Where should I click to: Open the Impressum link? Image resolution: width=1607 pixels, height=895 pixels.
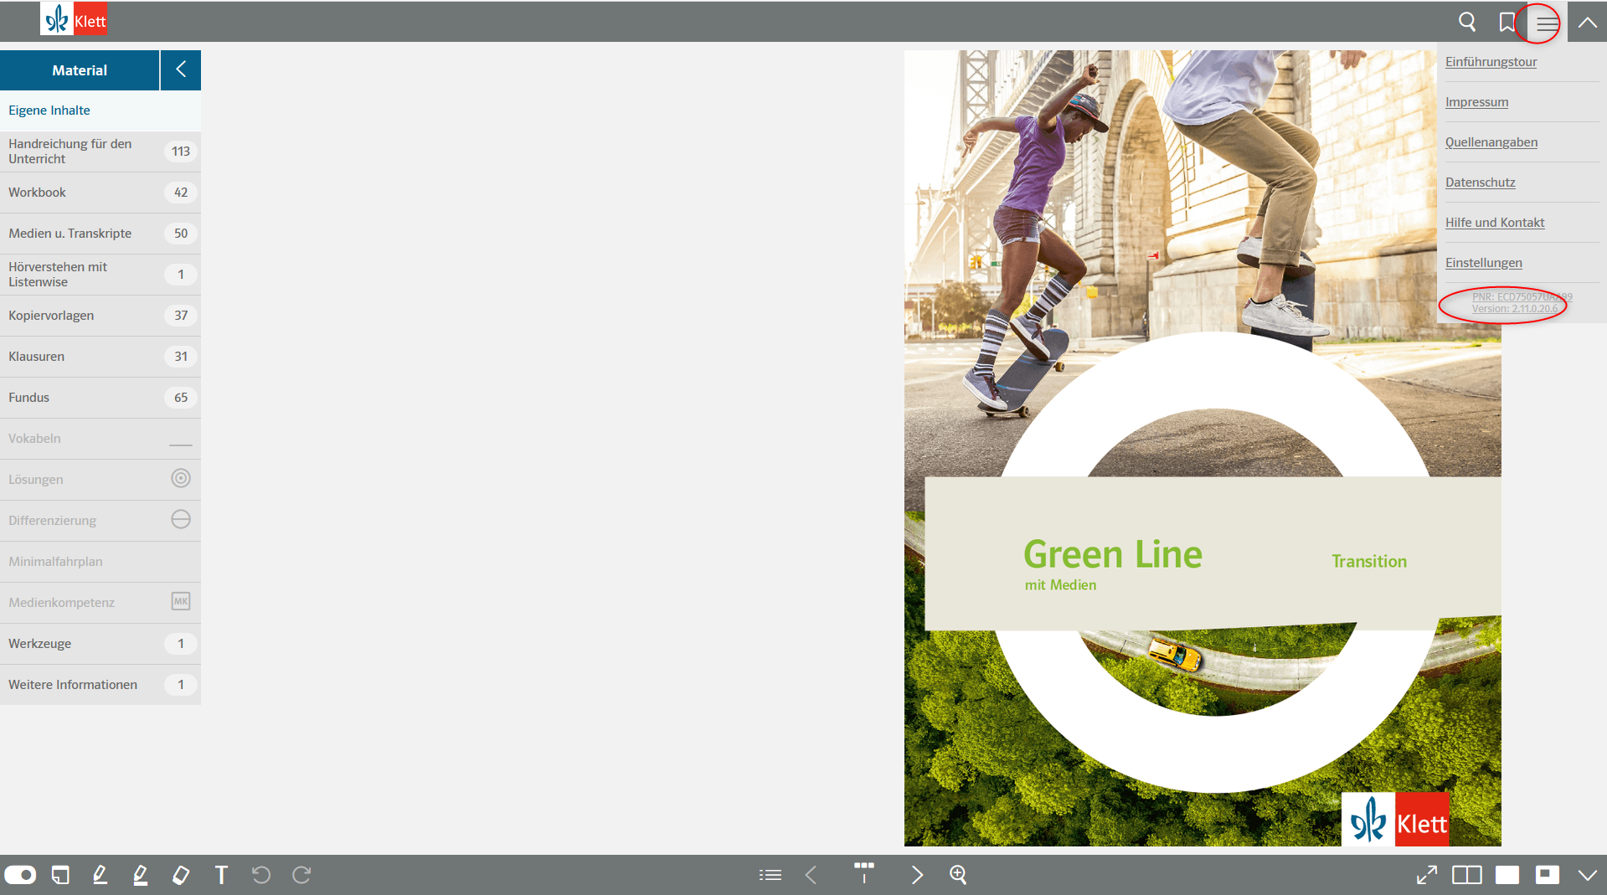(1476, 102)
